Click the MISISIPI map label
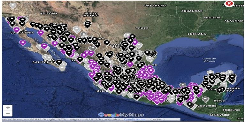The height and width of the screenshot is (122, 245). click(212, 18)
